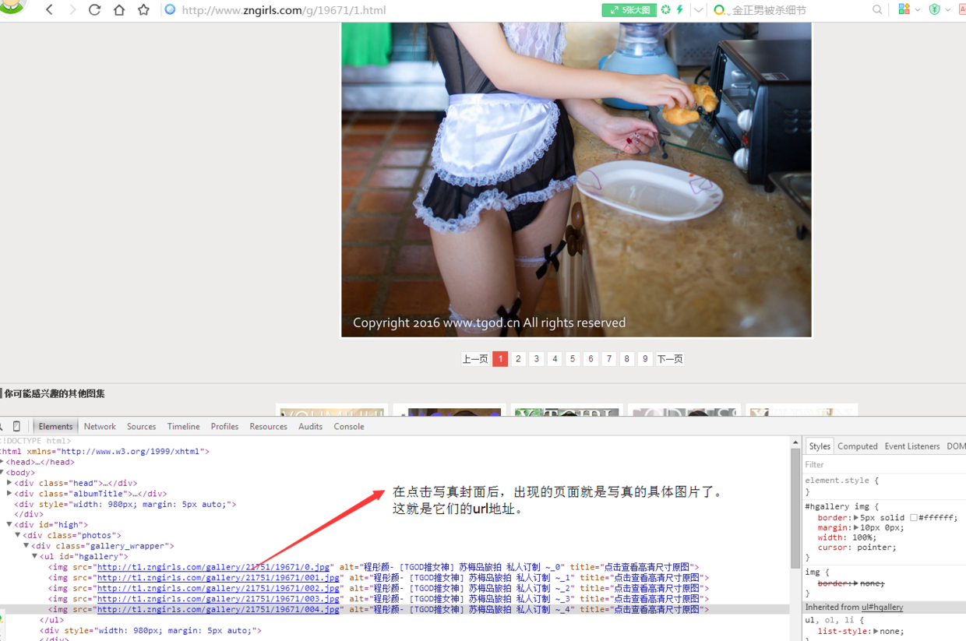
Task: Bookmark the page with the star icon
Action: pos(143,10)
